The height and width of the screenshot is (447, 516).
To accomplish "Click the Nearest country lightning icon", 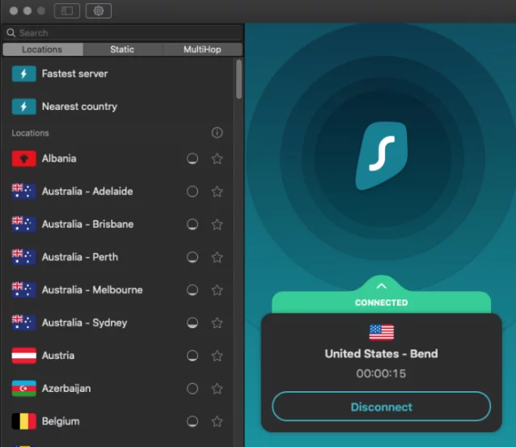I will (23, 107).
